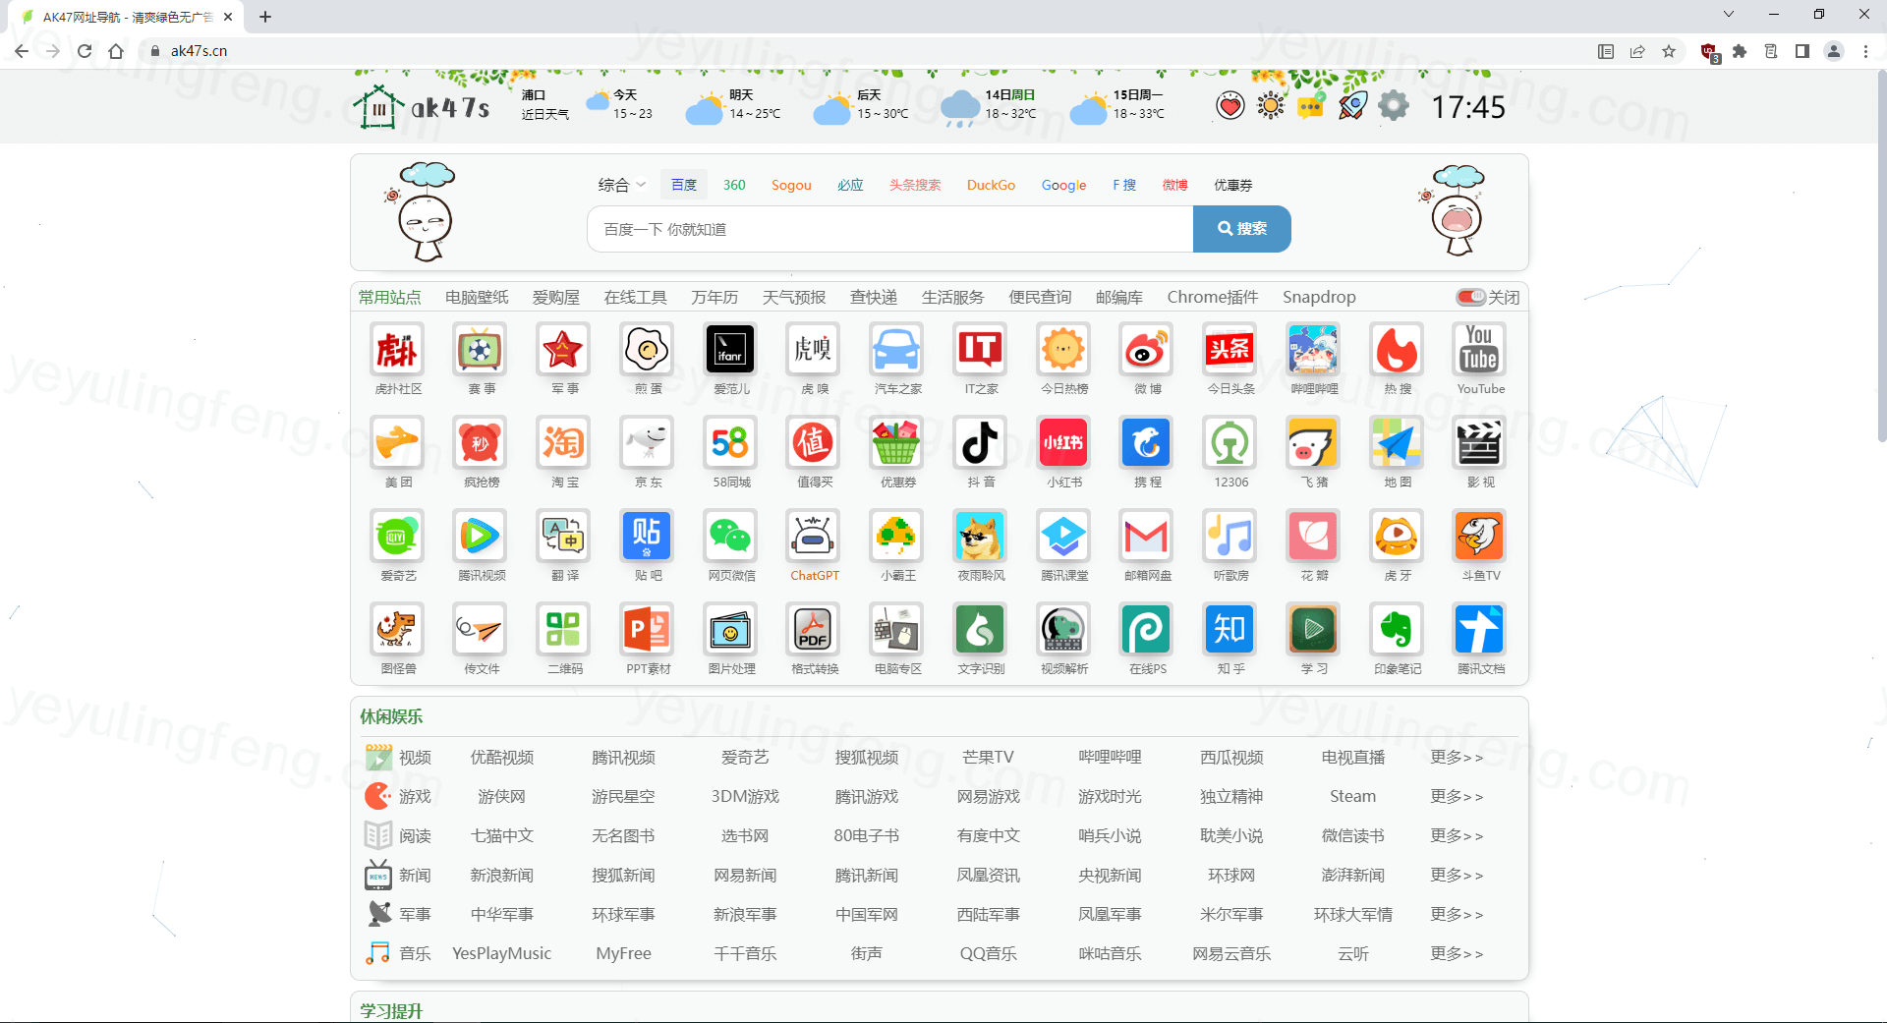Image resolution: width=1887 pixels, height=1023 pixels.
Task: Select the Google search engine tab
Action: [x=1063, y=185]
